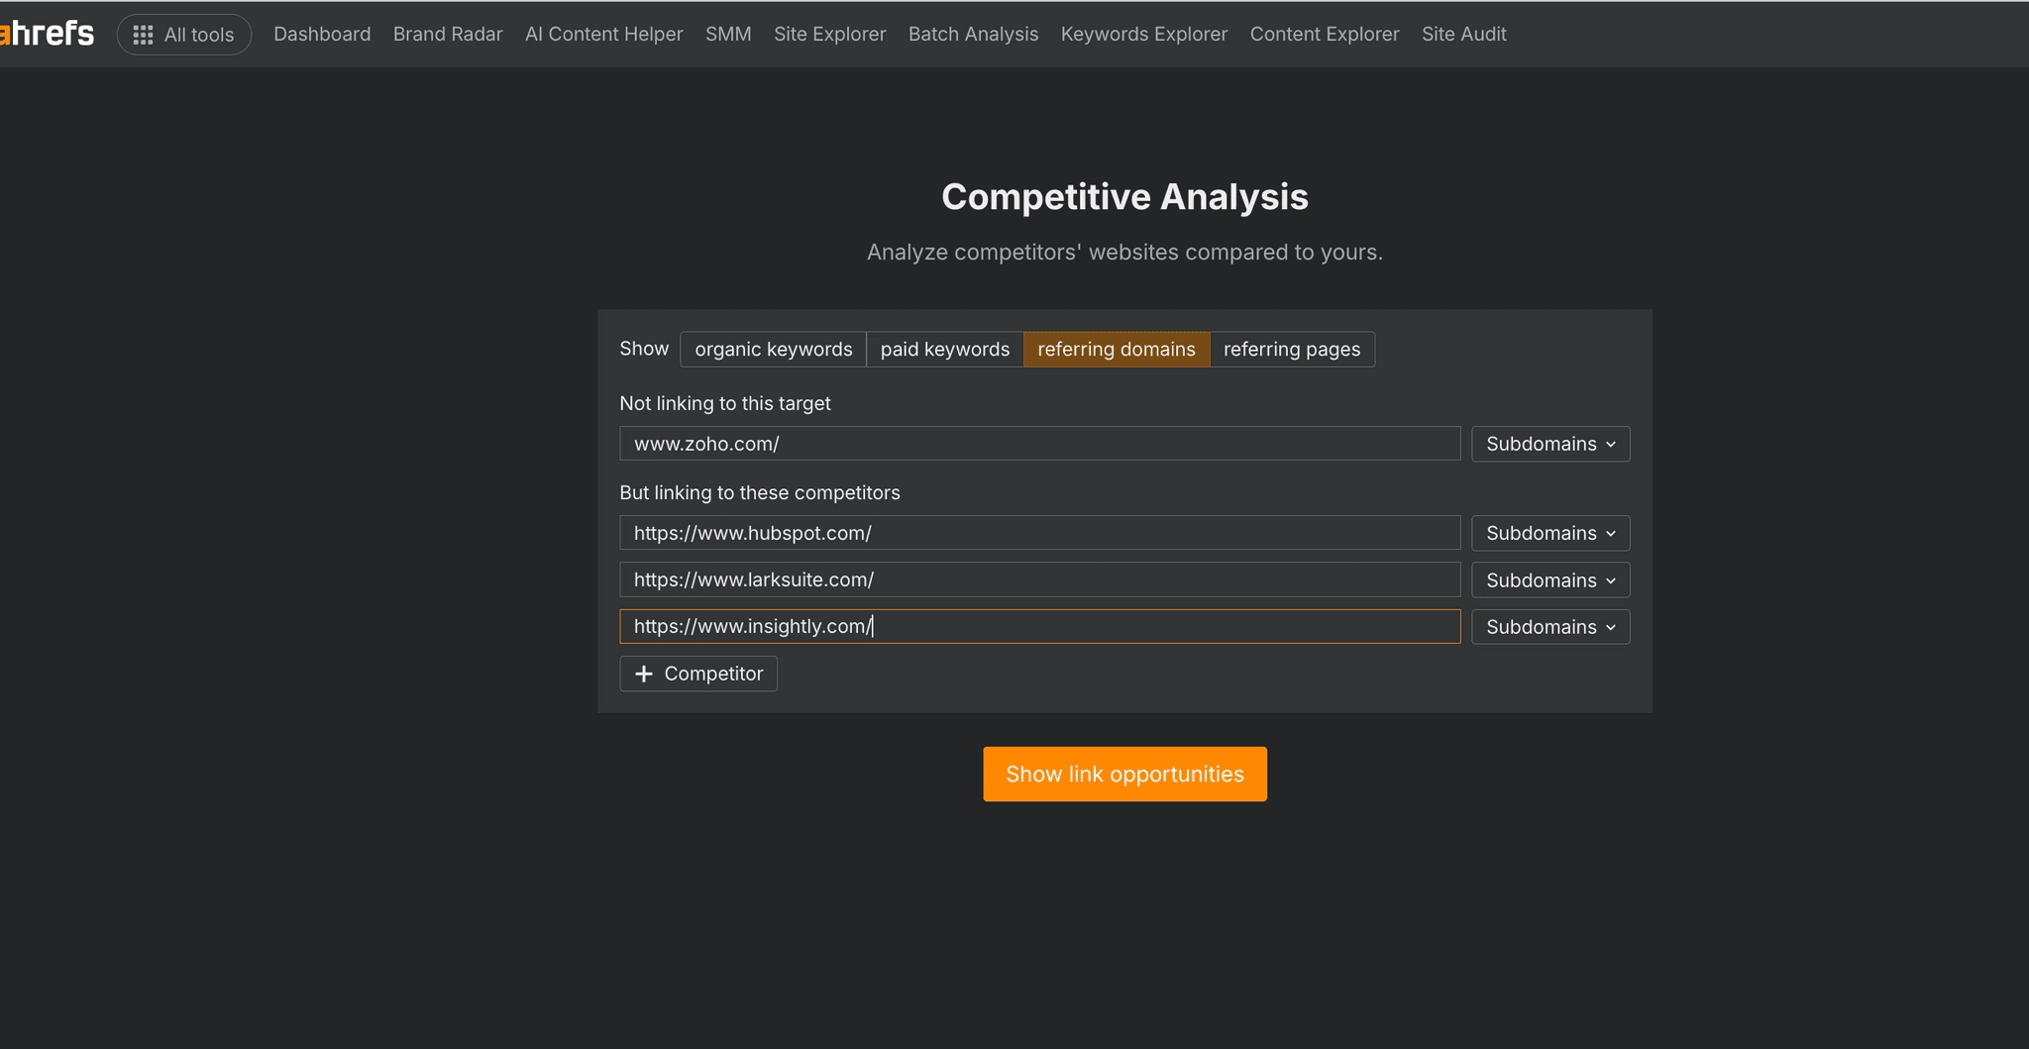Image resolution: width=2029 pixels, height=1049 pixels.
Task: Go to Dashboard
Action: [322, 34]
